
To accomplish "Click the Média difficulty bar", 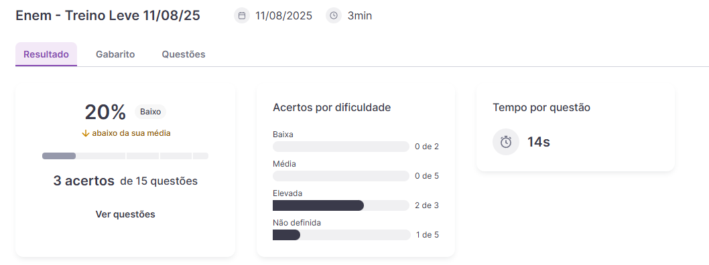I will 341,175.
